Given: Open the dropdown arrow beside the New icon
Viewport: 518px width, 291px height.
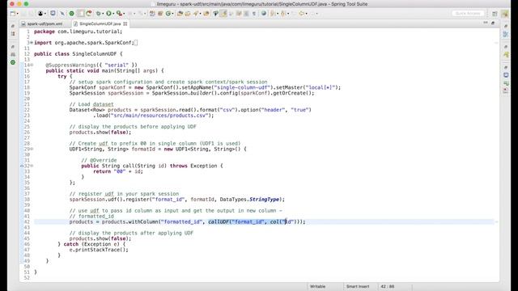Looking at the screenshot, I should [17, 14].
